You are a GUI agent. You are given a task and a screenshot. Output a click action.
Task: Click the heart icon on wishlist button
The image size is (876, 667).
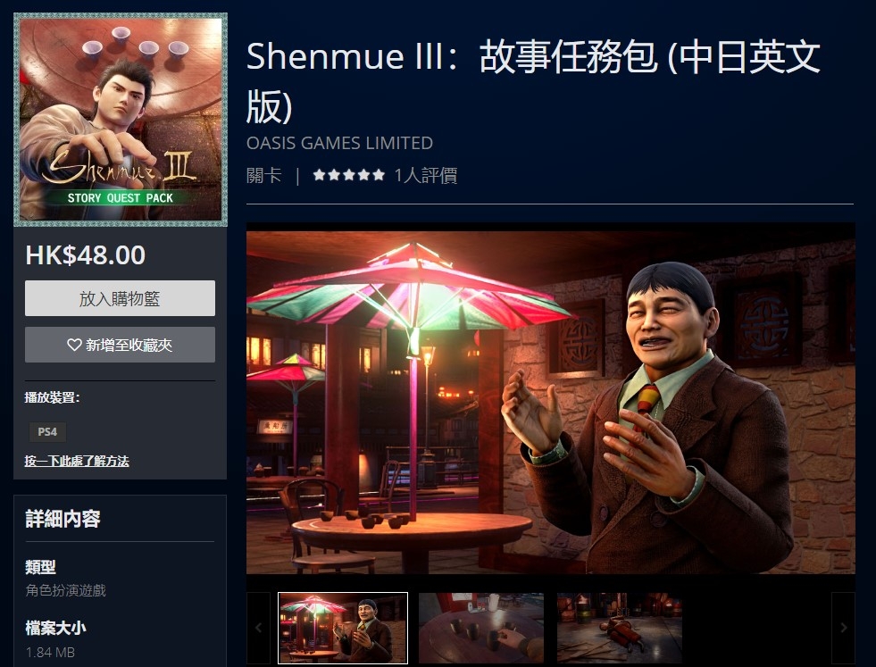point(74,345)
